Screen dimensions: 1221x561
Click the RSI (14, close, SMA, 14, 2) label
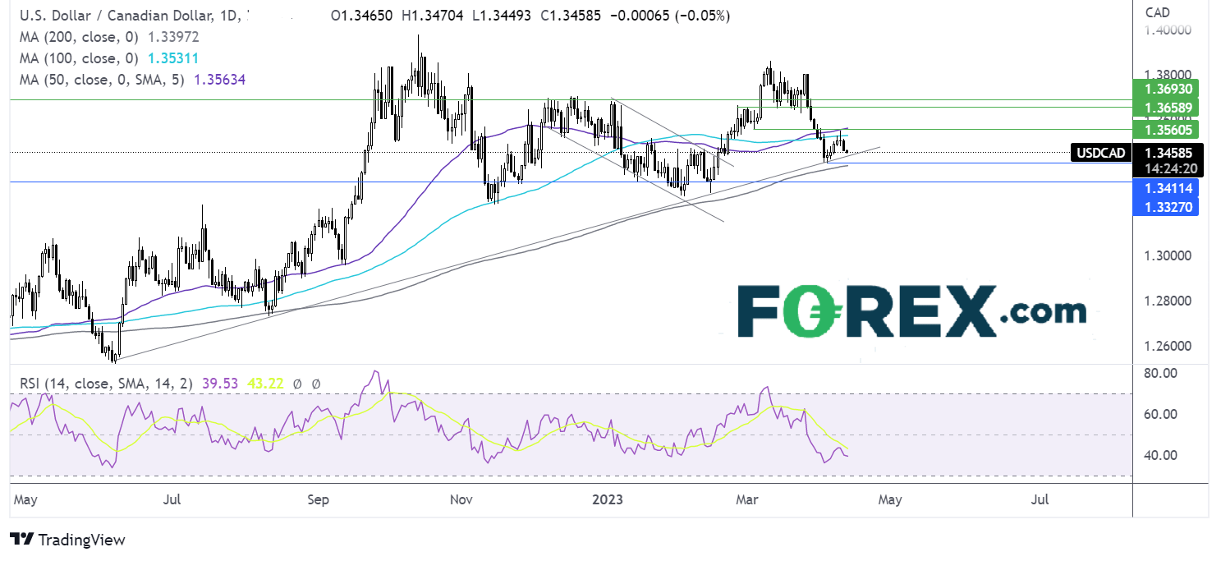(x=105, y=384)
